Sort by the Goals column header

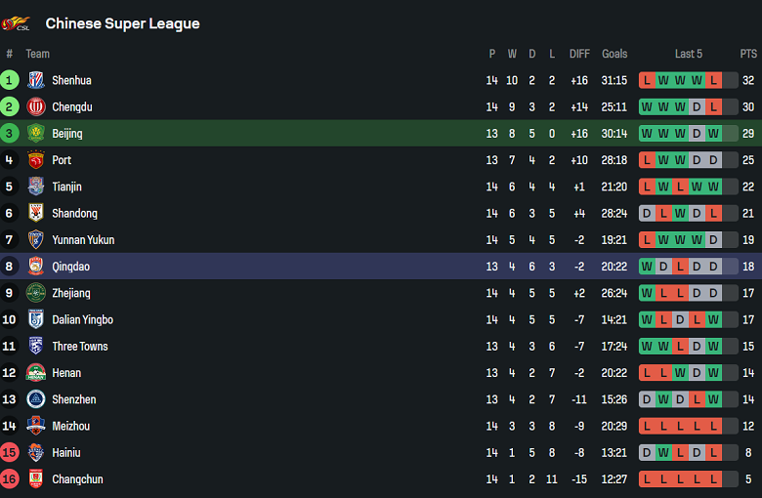[614, 54]
